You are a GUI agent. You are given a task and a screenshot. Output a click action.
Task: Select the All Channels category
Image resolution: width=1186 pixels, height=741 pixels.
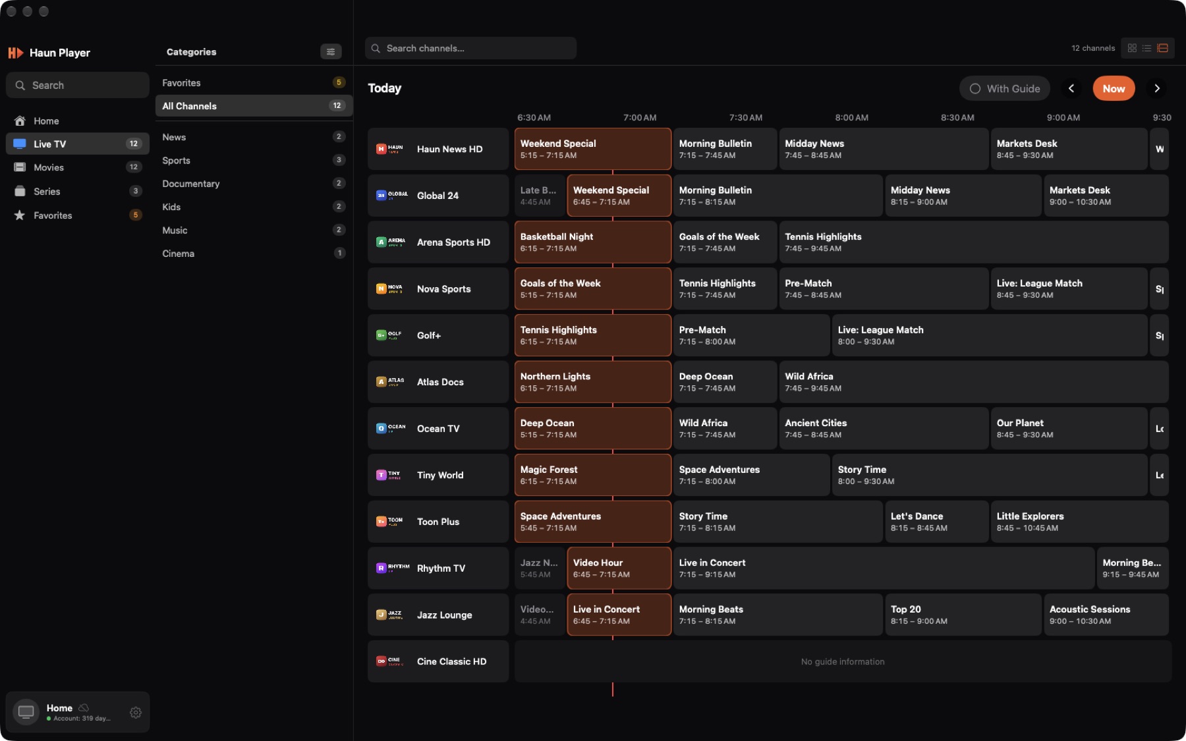pos(254,106)
